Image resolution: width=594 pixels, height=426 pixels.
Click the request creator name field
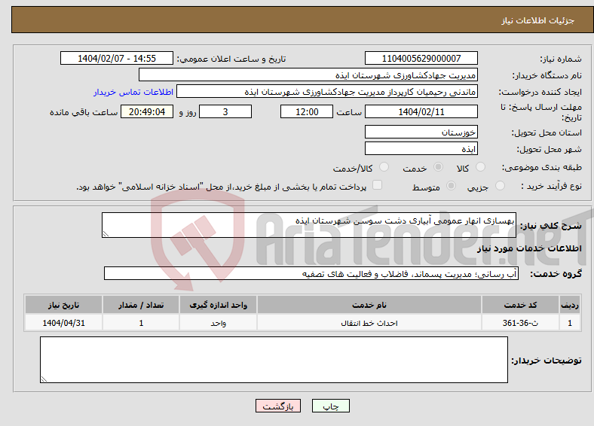click(x=327, y=92)
